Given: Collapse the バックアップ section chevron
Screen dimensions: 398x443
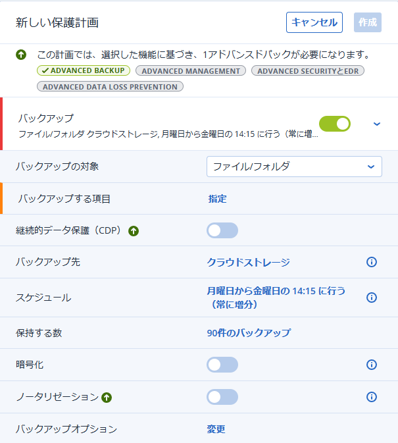Looking at the screenshot, I should [x=377, y=124].
